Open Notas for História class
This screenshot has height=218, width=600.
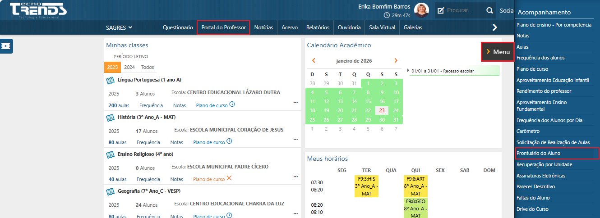[x=177, y=142]
